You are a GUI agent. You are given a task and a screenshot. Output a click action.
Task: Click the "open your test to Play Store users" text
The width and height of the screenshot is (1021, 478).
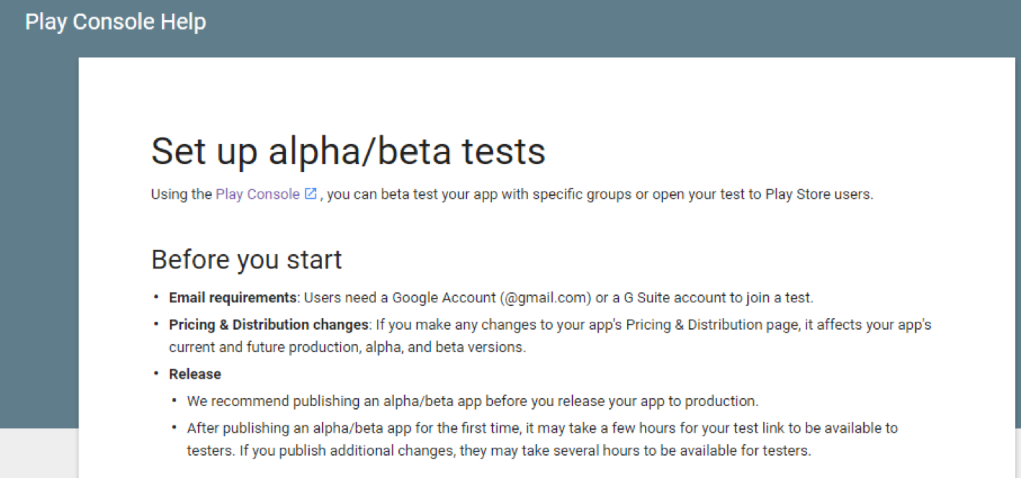coord(762,194)
